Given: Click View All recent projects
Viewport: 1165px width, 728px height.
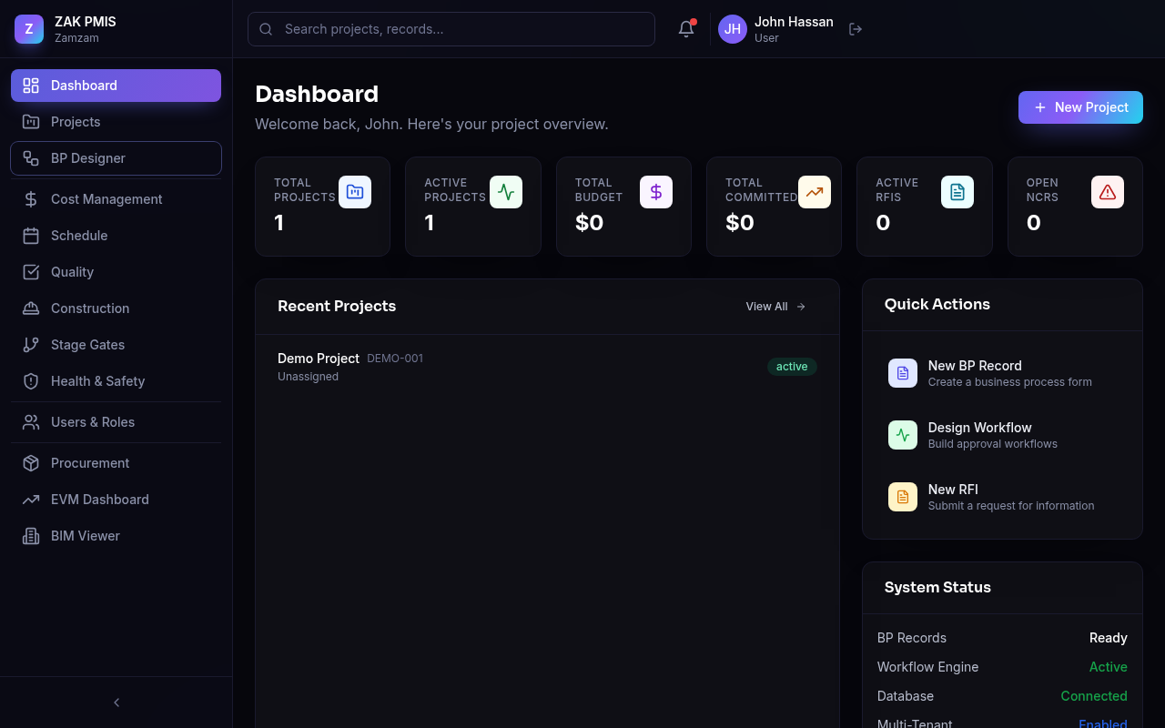Looking at the screenshot, I should 776,307.
